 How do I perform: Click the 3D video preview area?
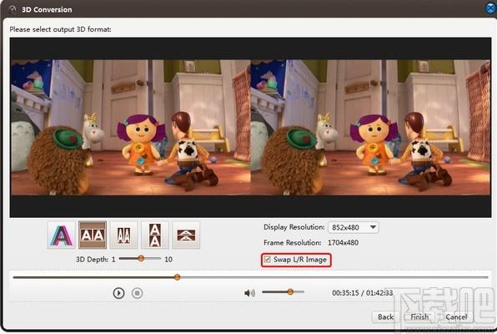coord(250,128)
